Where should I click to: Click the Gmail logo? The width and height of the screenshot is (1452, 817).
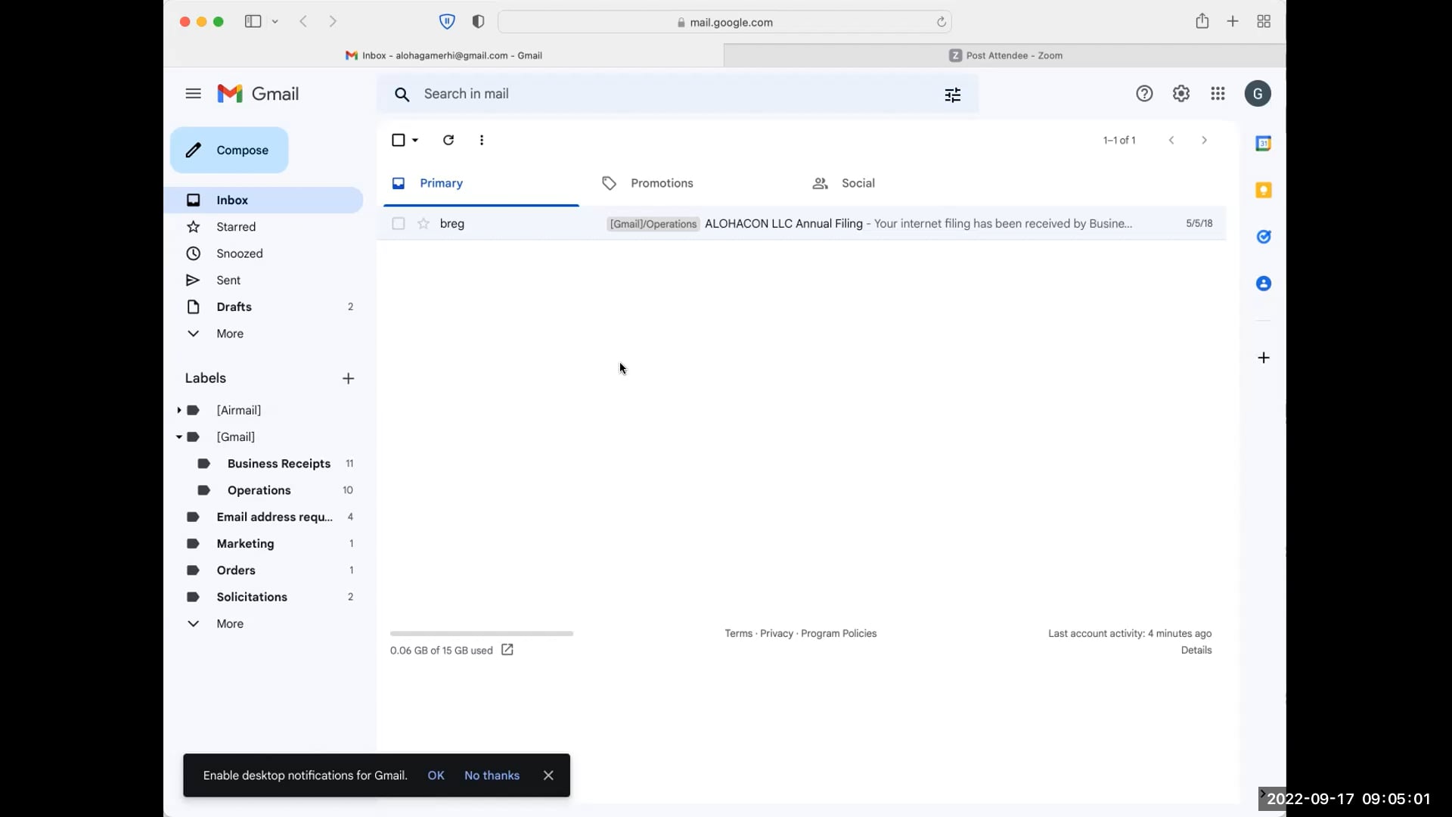coord(258,94)
